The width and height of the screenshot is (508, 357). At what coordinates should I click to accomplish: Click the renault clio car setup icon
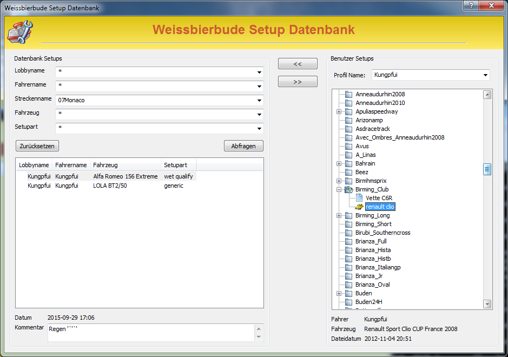[x=359, y=207]
